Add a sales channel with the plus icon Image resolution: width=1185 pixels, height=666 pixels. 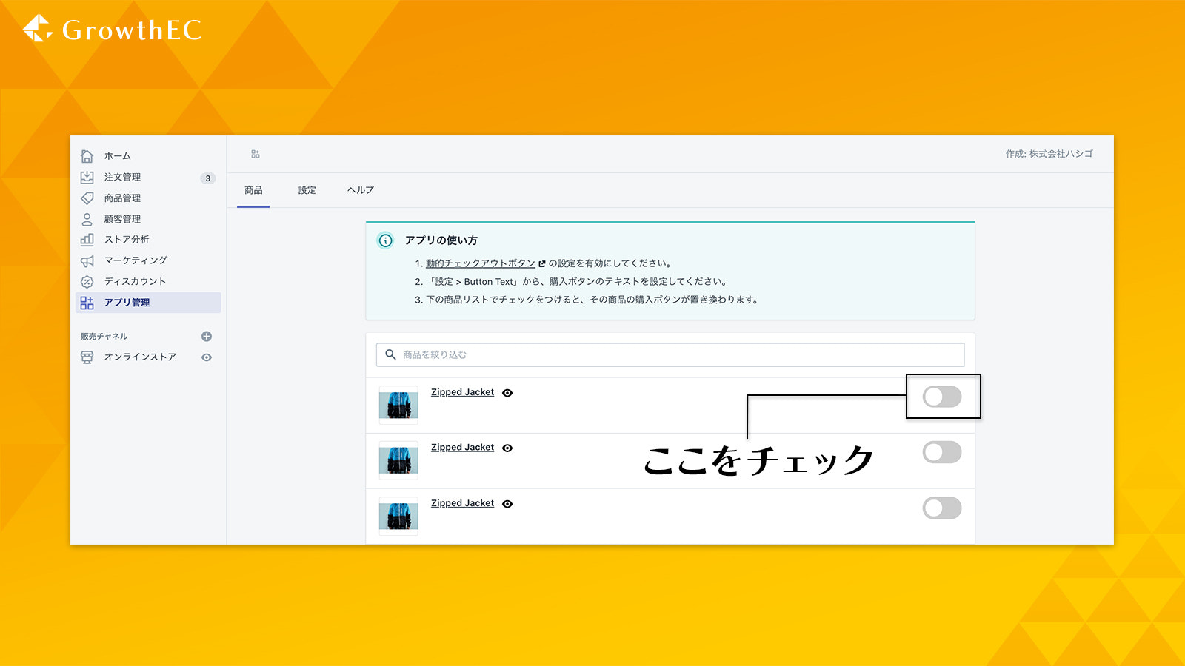(x=207, y=336)
